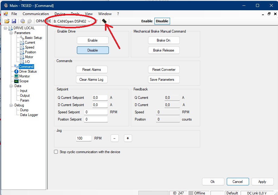
Task: Click the chip icon in the toolbar
Action: coord(104,21)
